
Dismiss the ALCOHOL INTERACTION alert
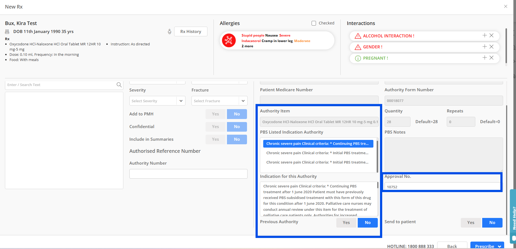coord(492,35)
